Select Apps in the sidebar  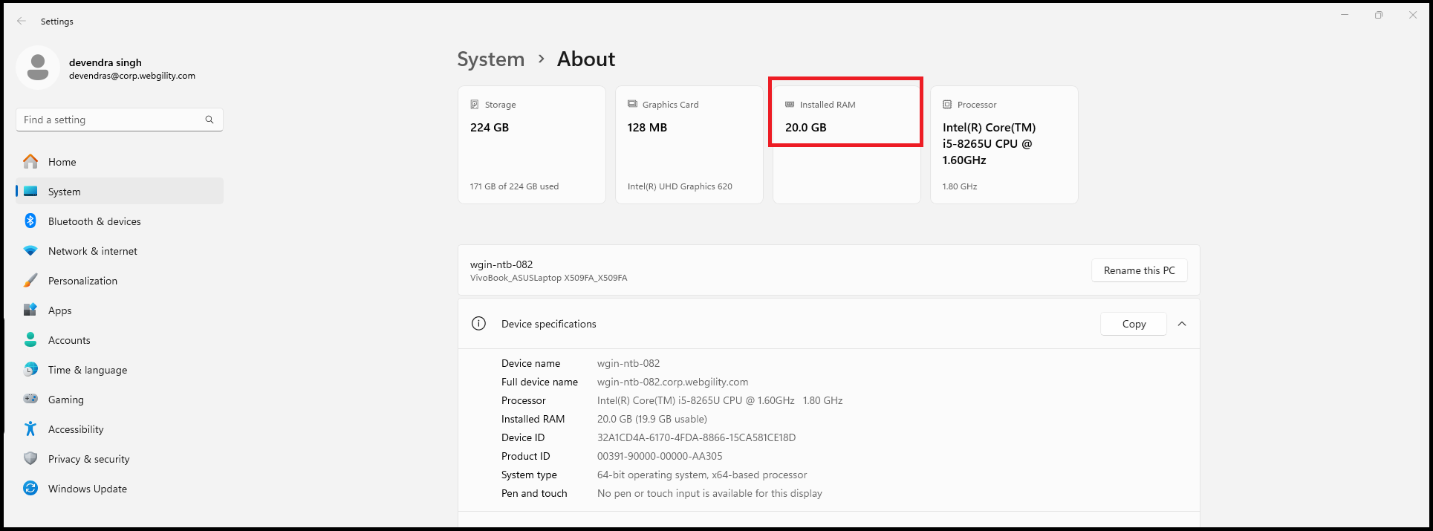pyautogui.click(x=60, y=310)
